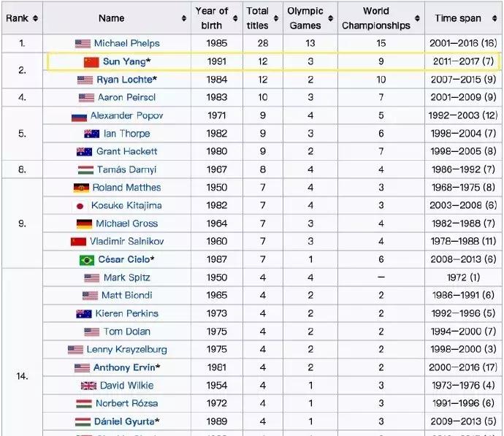Click the Russia flag beside Alexander Popov
504x436 pixels.
coord(79,116)
